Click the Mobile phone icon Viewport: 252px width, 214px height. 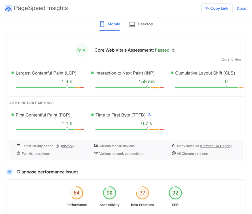click(102, 24)
